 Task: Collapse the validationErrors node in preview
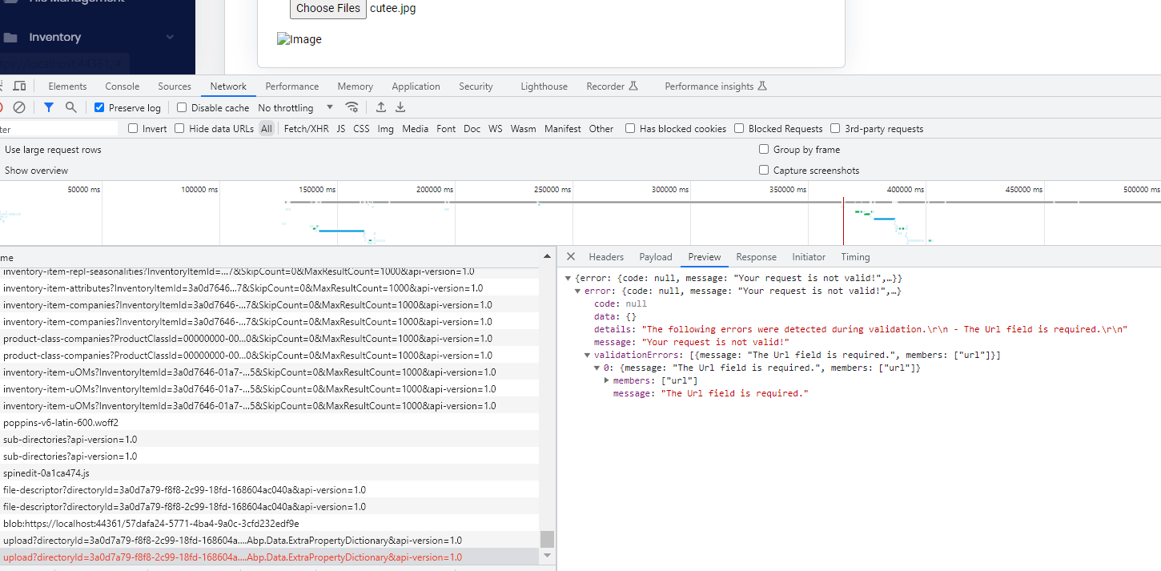[x=587, y=355]
